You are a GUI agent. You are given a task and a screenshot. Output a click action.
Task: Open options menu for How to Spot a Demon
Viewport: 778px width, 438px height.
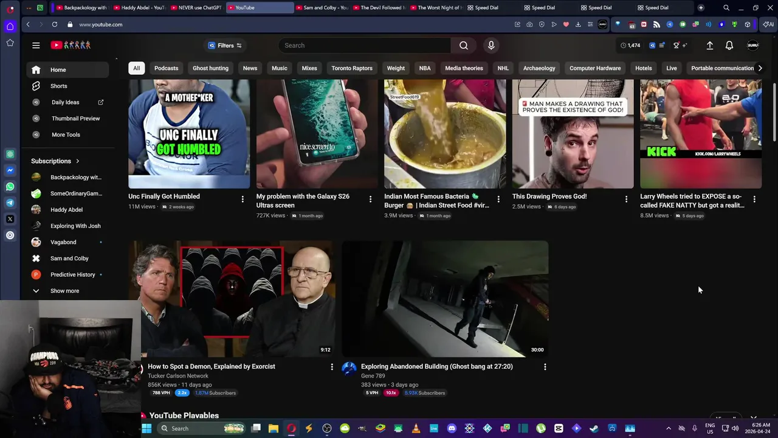click(x=332, y=367)
